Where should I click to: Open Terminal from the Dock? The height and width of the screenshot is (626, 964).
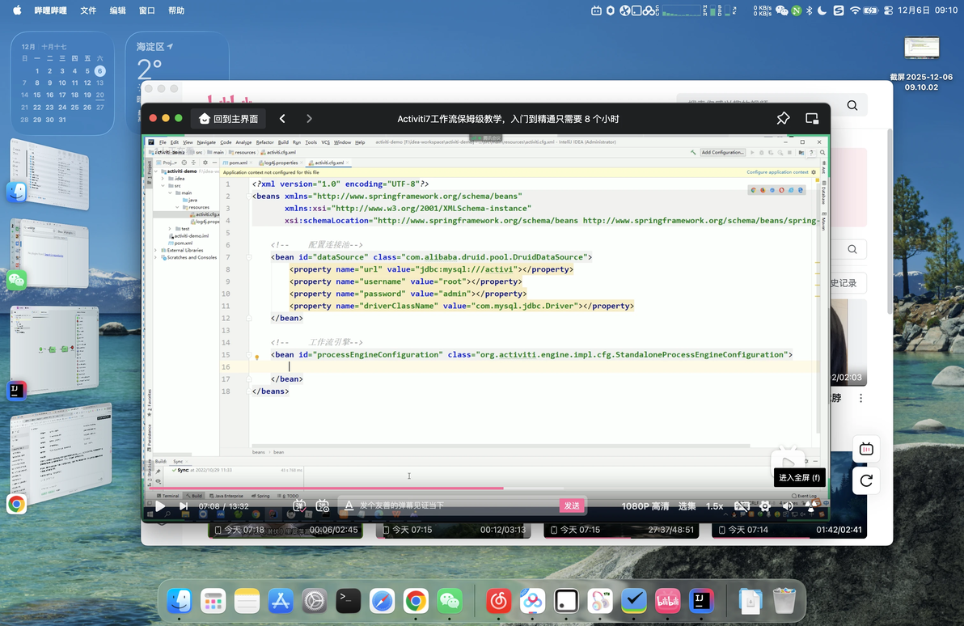tap(348, 601)
